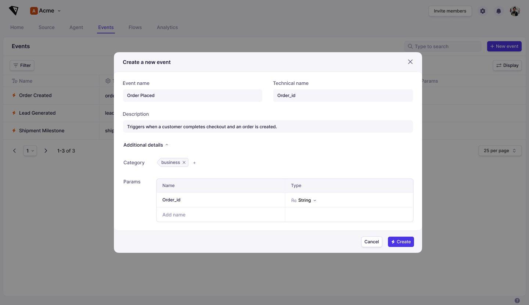Open the notifications bell
Screen dimensions: 529x305
[499, 11]
